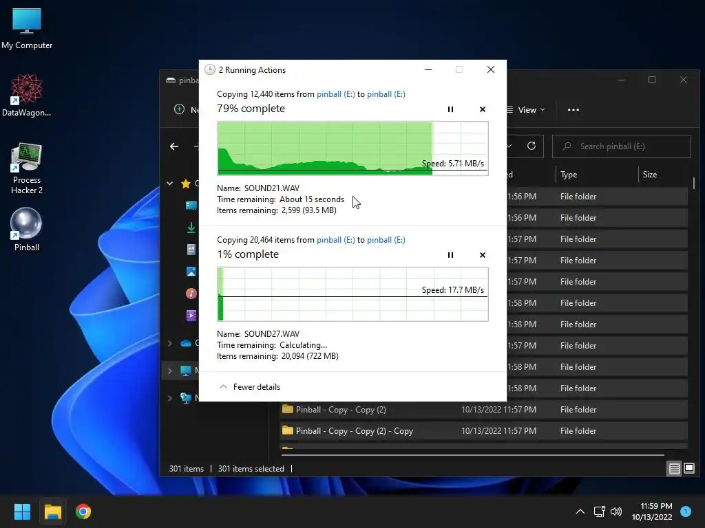Launch Google Chrome from the taskbar

point(83,511)
